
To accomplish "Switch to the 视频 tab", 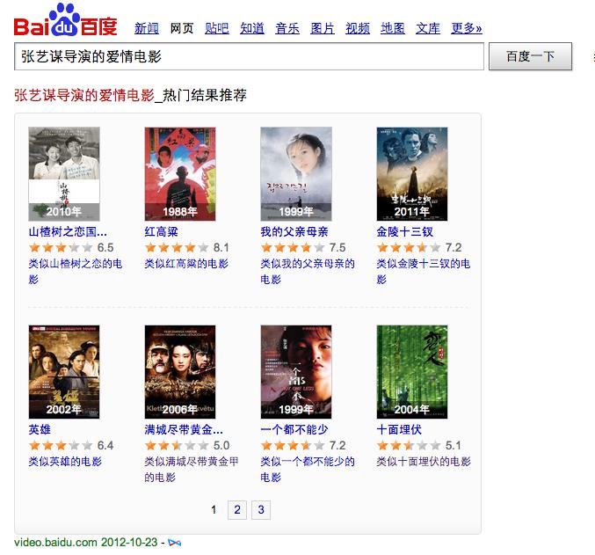I will pyautogui.click(x=358, y=28).
